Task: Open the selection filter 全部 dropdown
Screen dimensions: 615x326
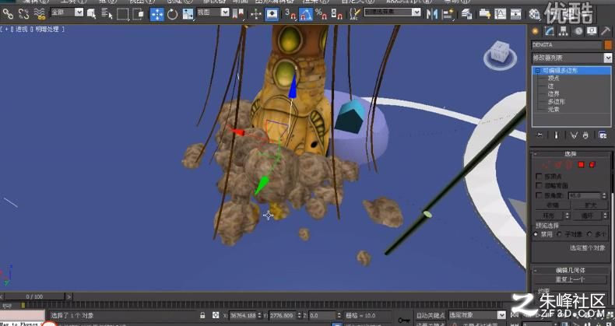Action: point(67,12)
